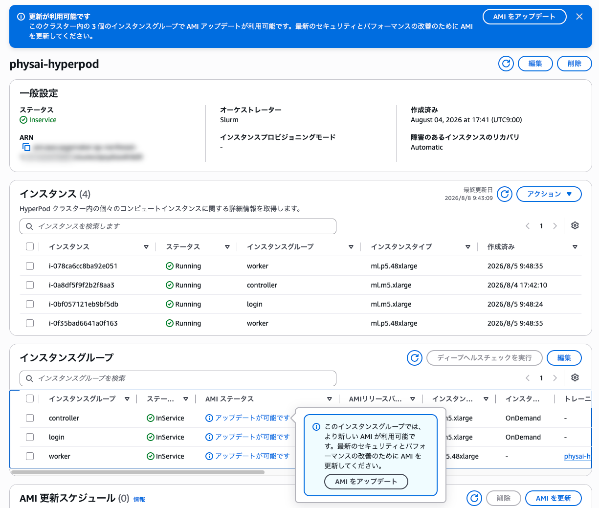
Task: Click the physai- link in the worker row
Action: (x=577, y=456)
